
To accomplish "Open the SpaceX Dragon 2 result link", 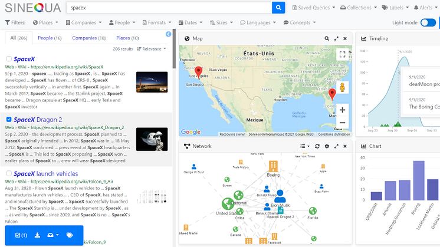I will tap(38, 120).
